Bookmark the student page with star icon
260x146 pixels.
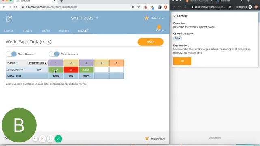click(230, 7)
